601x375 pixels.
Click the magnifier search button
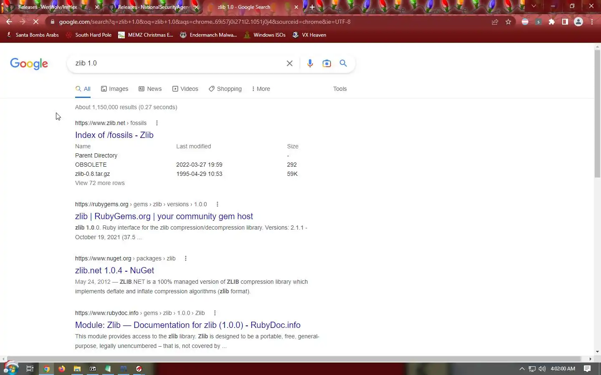343,63
